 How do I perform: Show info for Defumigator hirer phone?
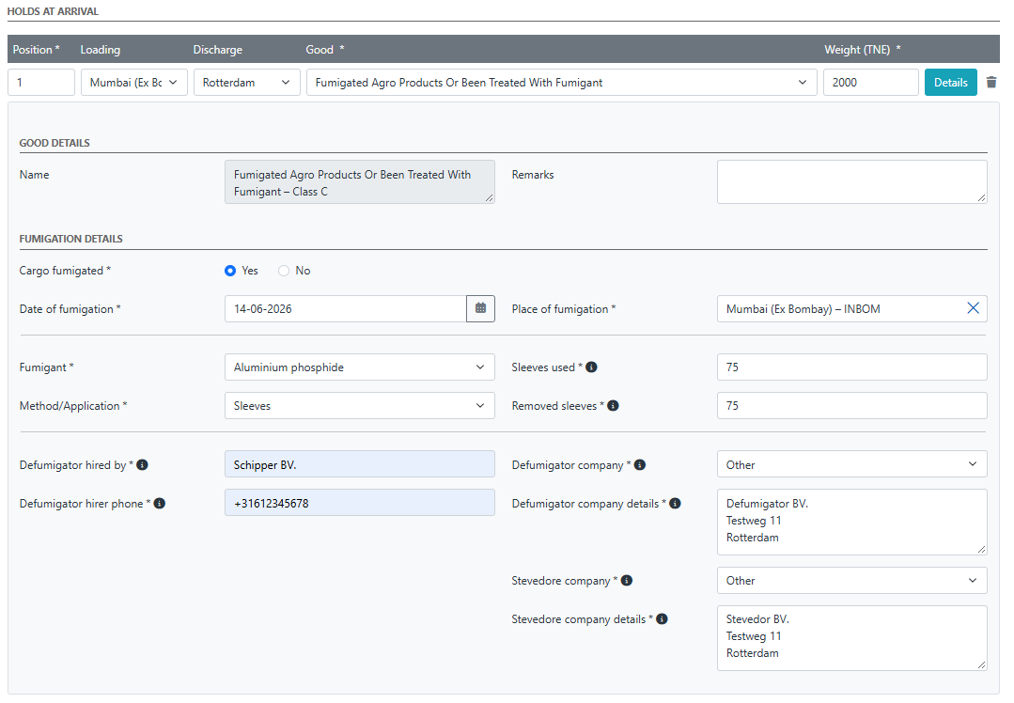[159, 503]
